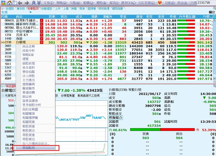Switch to the 自選股 tab
Viewport: 216px width, 156px height.
10,8
